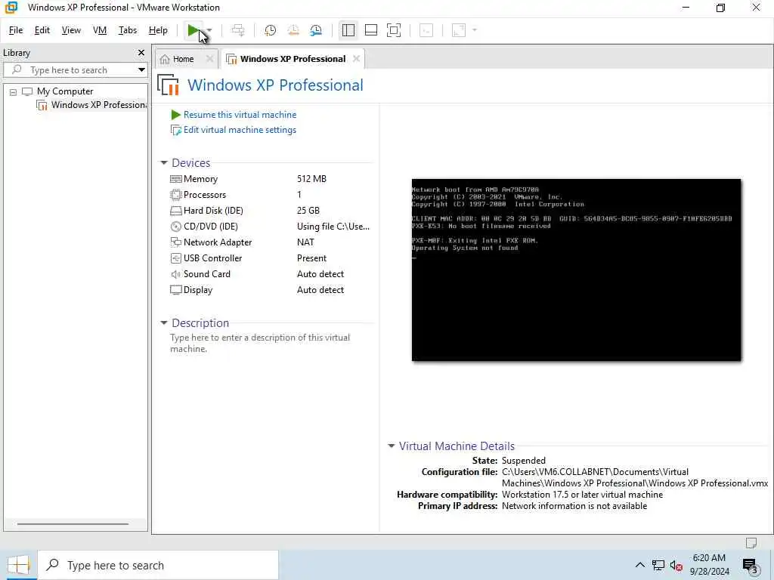The height and width of the screenshot is (580, 774).
Task: Open the notification center icon
Action: 751,566
